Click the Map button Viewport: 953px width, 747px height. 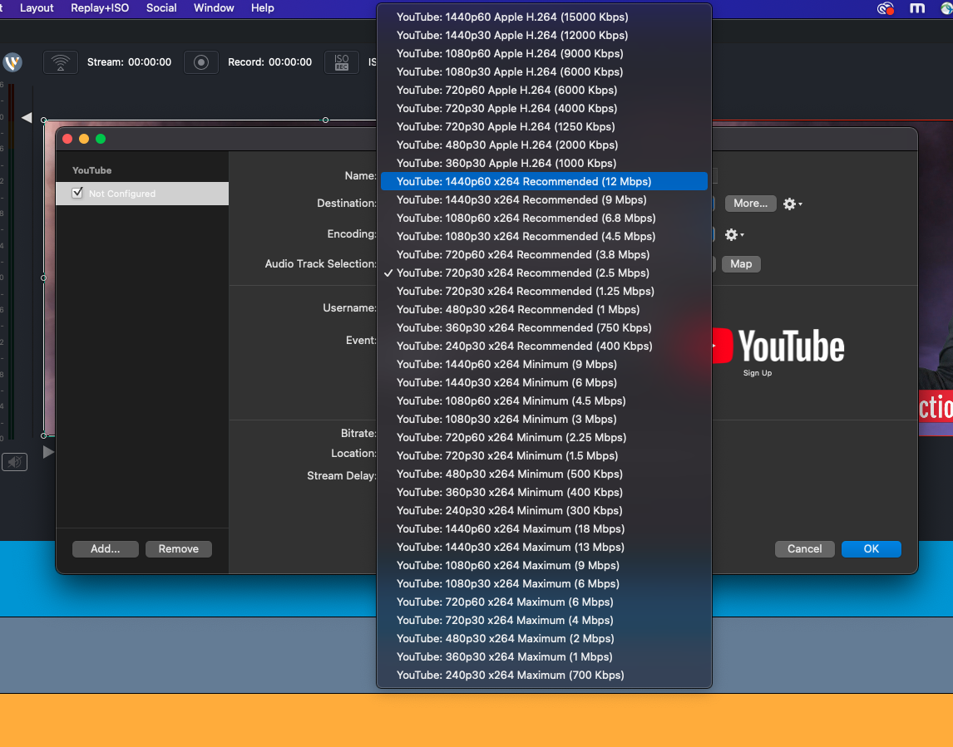pyautogui.click(x=741, y=264)
